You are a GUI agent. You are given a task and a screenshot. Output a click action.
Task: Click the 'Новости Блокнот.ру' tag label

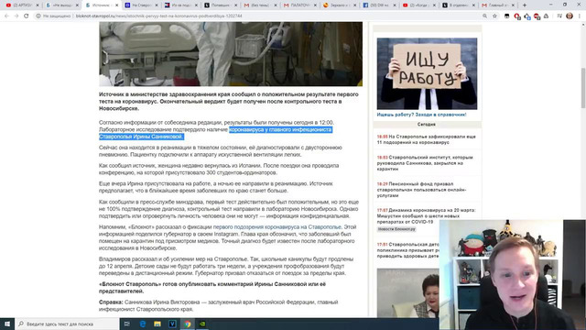(396, 229)
